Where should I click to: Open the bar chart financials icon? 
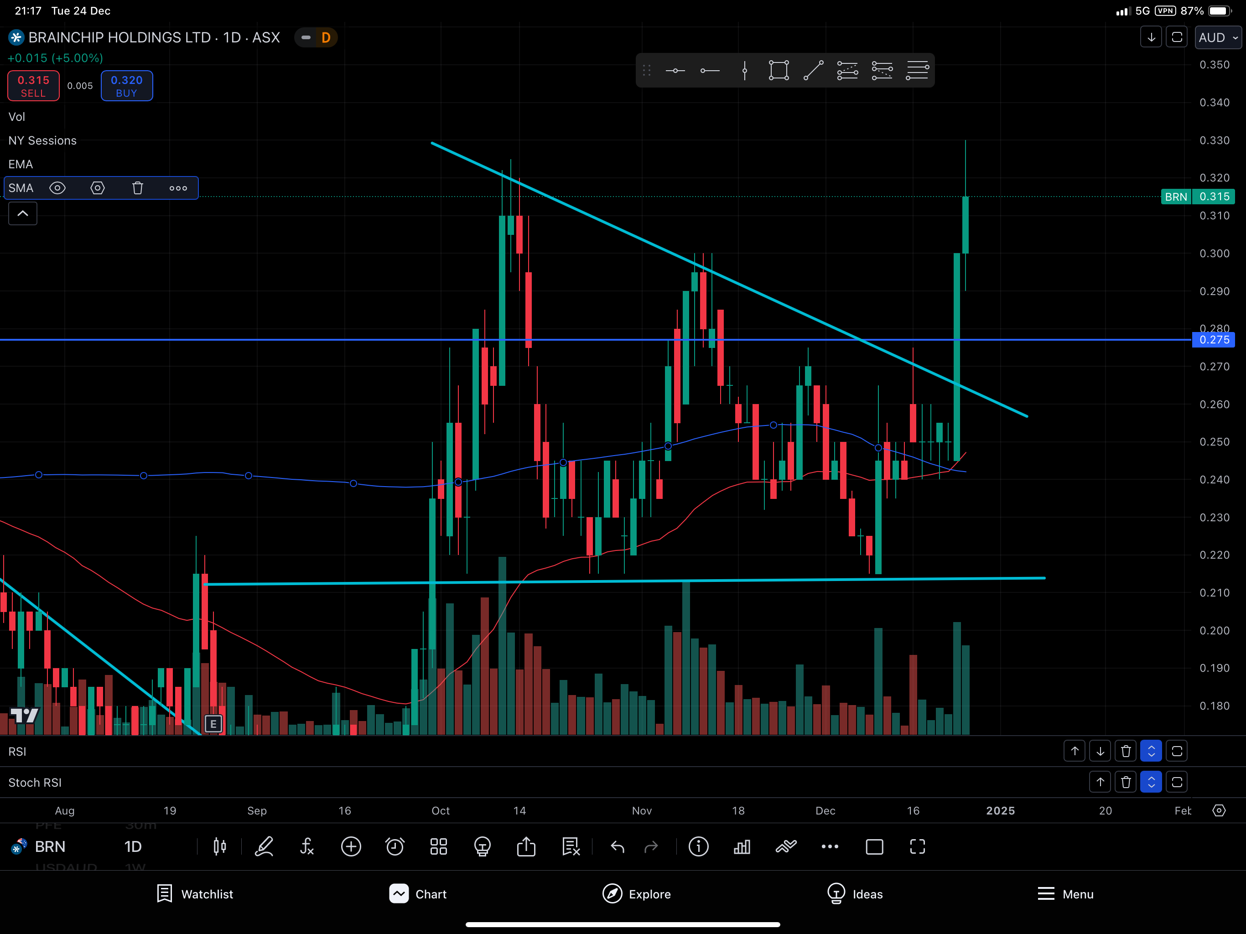pyautogui.click(x=742, y=847)
